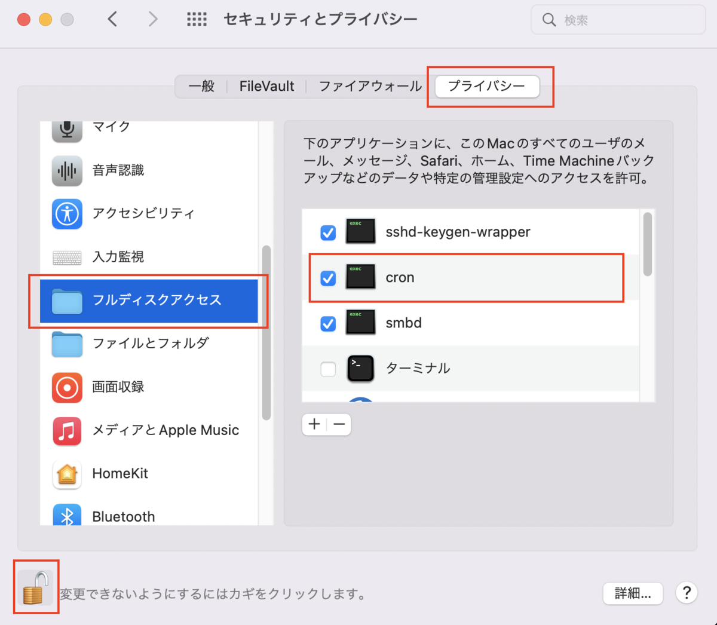Click the privacy category list scrollbar

(266, 333)
